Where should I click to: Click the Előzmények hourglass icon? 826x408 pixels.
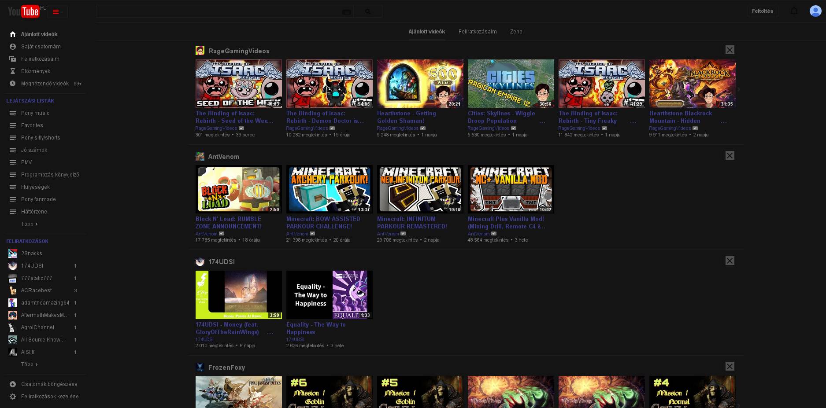(13, 71)
